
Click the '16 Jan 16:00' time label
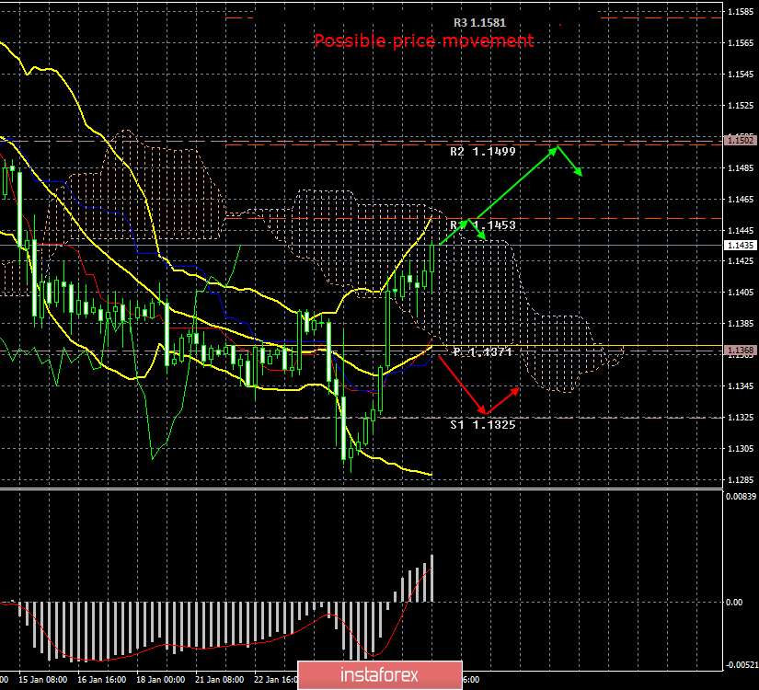(101, 680)
